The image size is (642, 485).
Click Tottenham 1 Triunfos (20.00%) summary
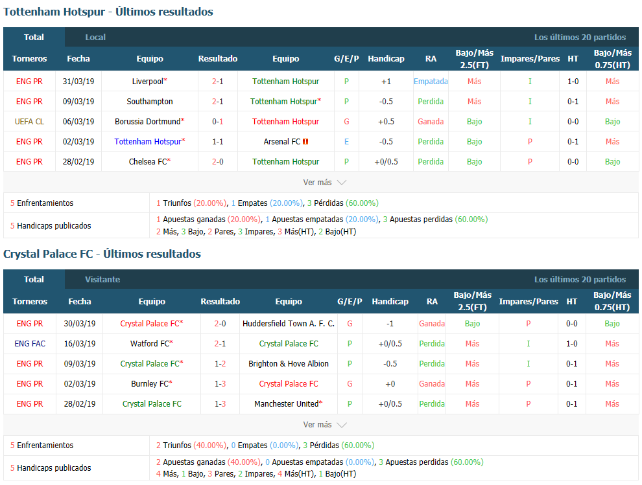(191, 203)
